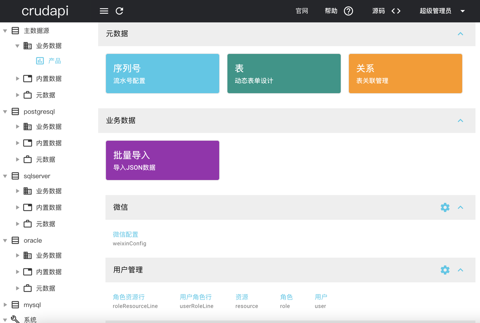The height and width of the screenshot is (323, 480).
Task: Open the help question mark icon
Action: [x=348, y=11]
